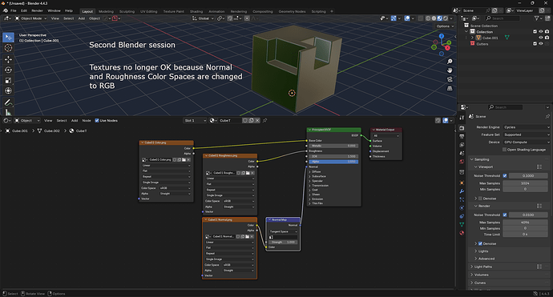This screenshot has width=553, height=297.
Task: Adjust Alpha slider on Principled BSDF
Action: pyautogui.click(x=333, y=162)
